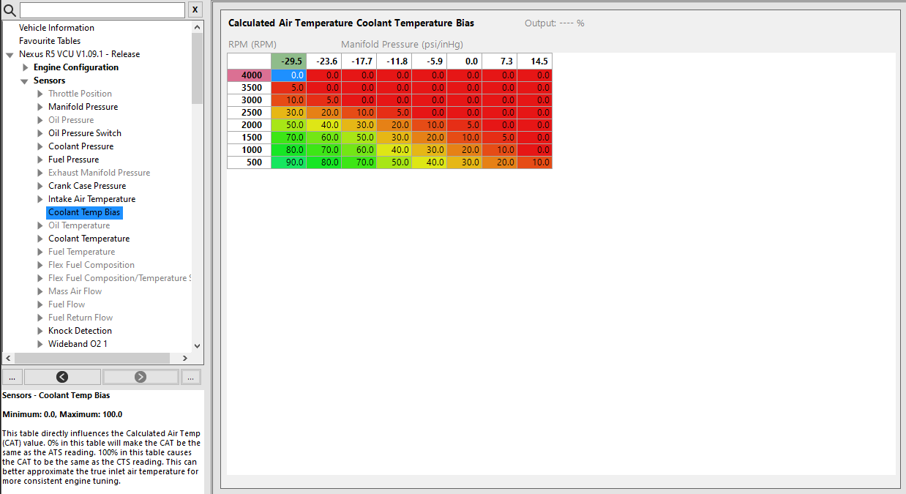Select the 0.0 manifold pressure column header
Screen dimensions: 906x494
coord(464,61)
